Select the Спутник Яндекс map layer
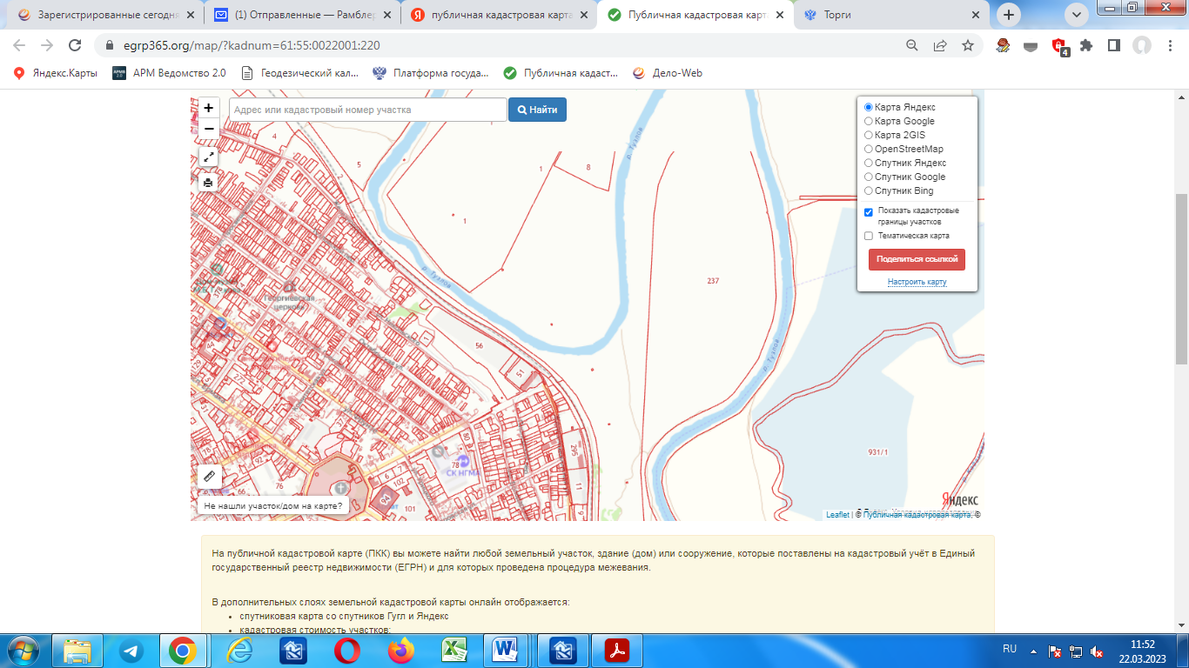 [x=869, y=163]
